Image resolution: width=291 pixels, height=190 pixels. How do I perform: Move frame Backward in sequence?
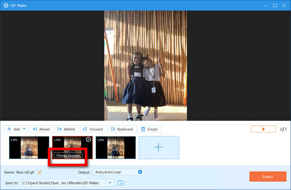(122, 129)
